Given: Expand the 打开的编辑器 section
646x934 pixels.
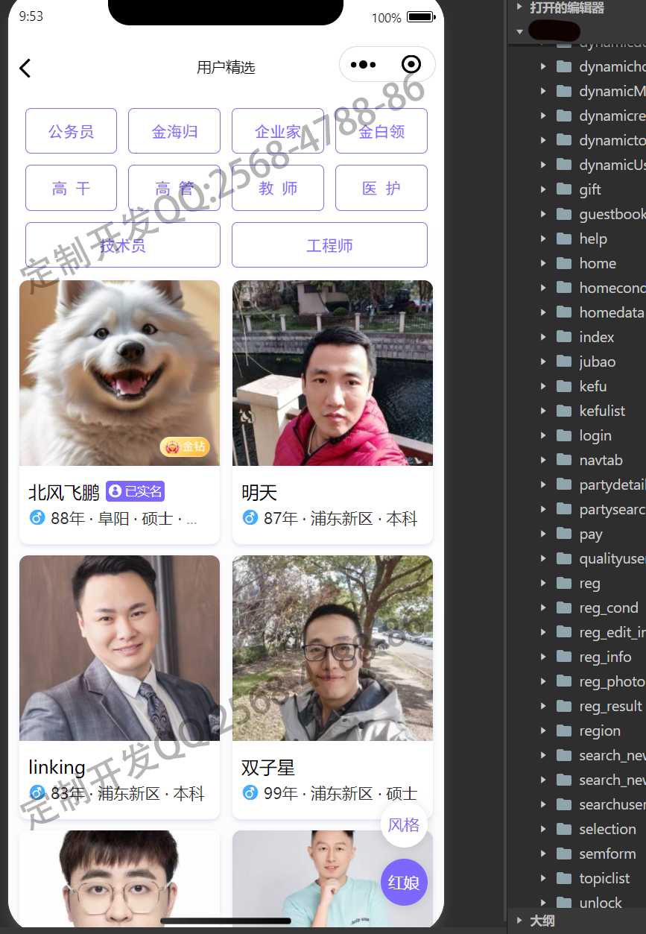Looking at the screenshot, I should point(519,7).
